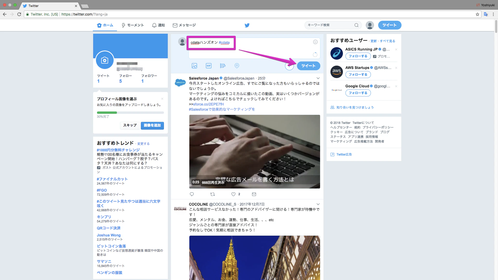Add photo to tweet via image icon

[194, 66]
